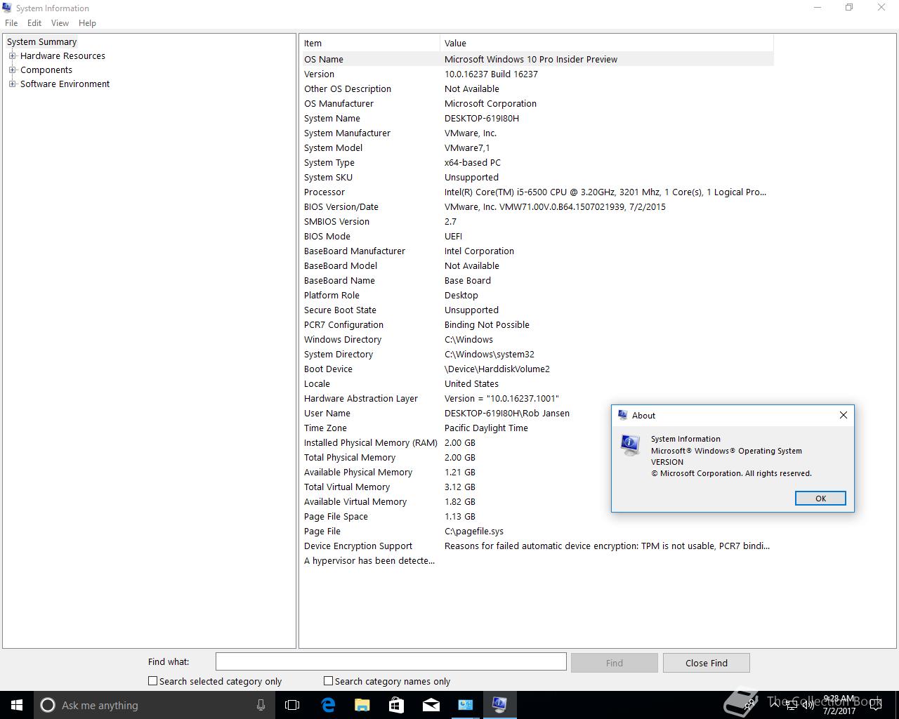Open Task View from the taskbar
899x719 pixels.
click(x=292, y=705)
